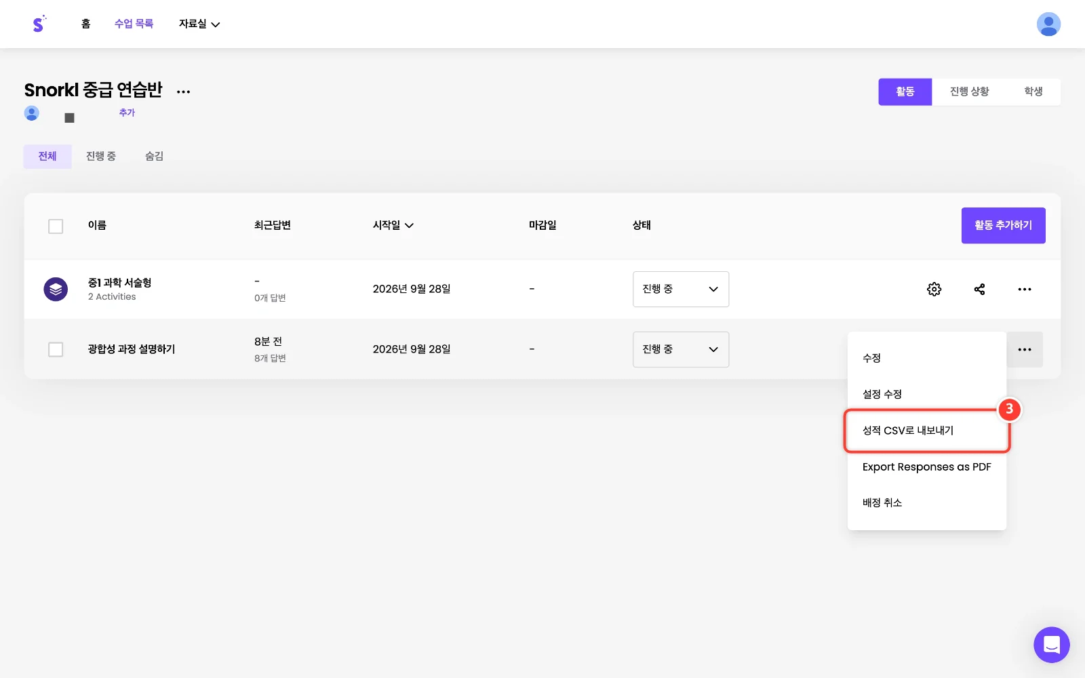1085x678 pixels.
Task: Open the 광합성 과정 설명하기 activity
Action: [132, 349]
